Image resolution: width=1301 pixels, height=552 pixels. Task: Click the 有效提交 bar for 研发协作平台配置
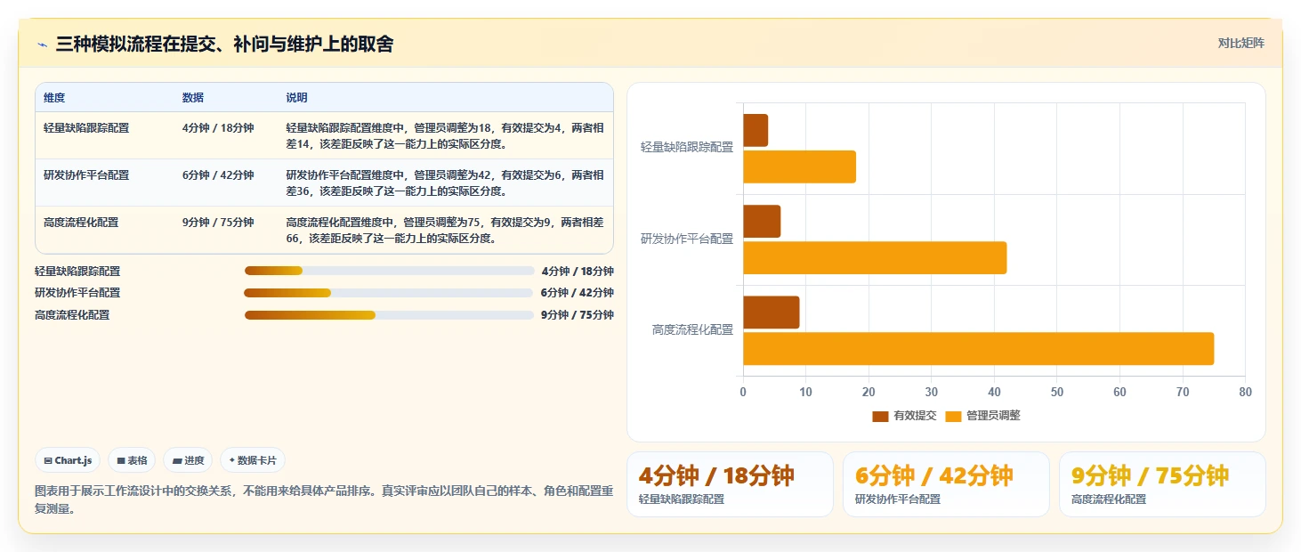762,222
